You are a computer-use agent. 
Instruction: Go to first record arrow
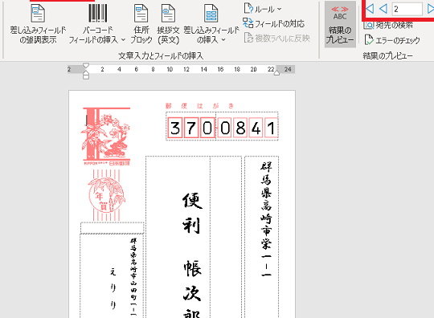(370, 9)
